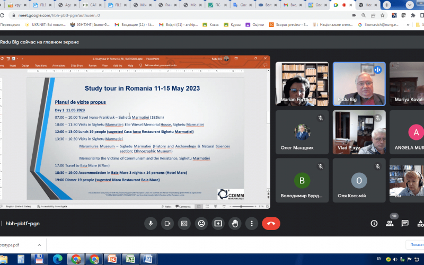Image resolution: width=424 pixels, height=265 pixels.
Task: Open PowerPoint Slide Show ribbon tab
Action: pos(77,65)
